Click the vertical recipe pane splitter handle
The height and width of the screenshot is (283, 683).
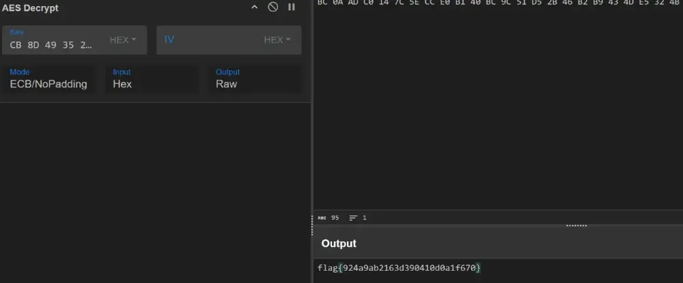[x=312, y=218]
